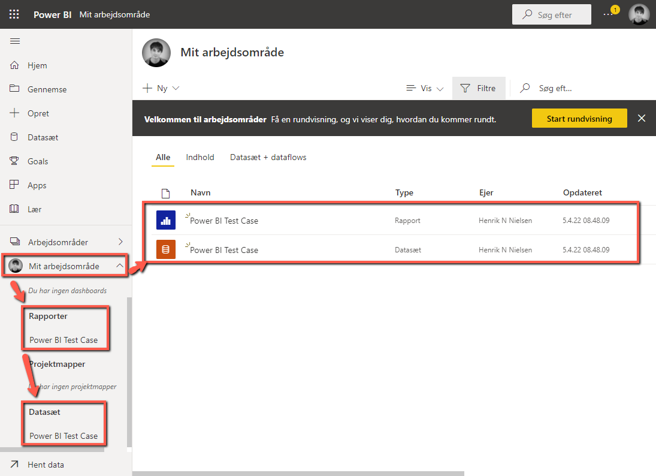
Task: Click the orange dataset cylinder icon
Action: [166, 249]
